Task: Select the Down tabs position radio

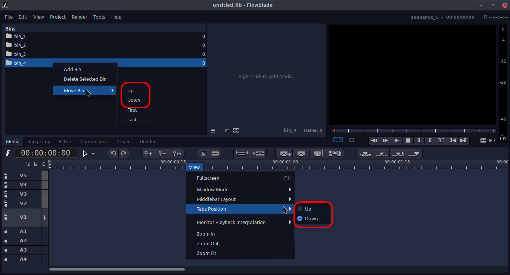Action: 300,219
